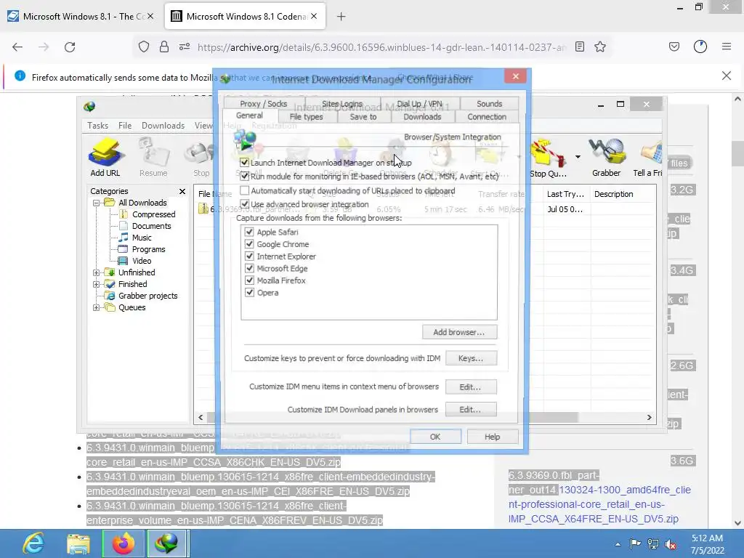The width and height of the screenshot is (744, 558).
Task: Click the Resume toolbar icon in IDM
Action: coord(153,158)
